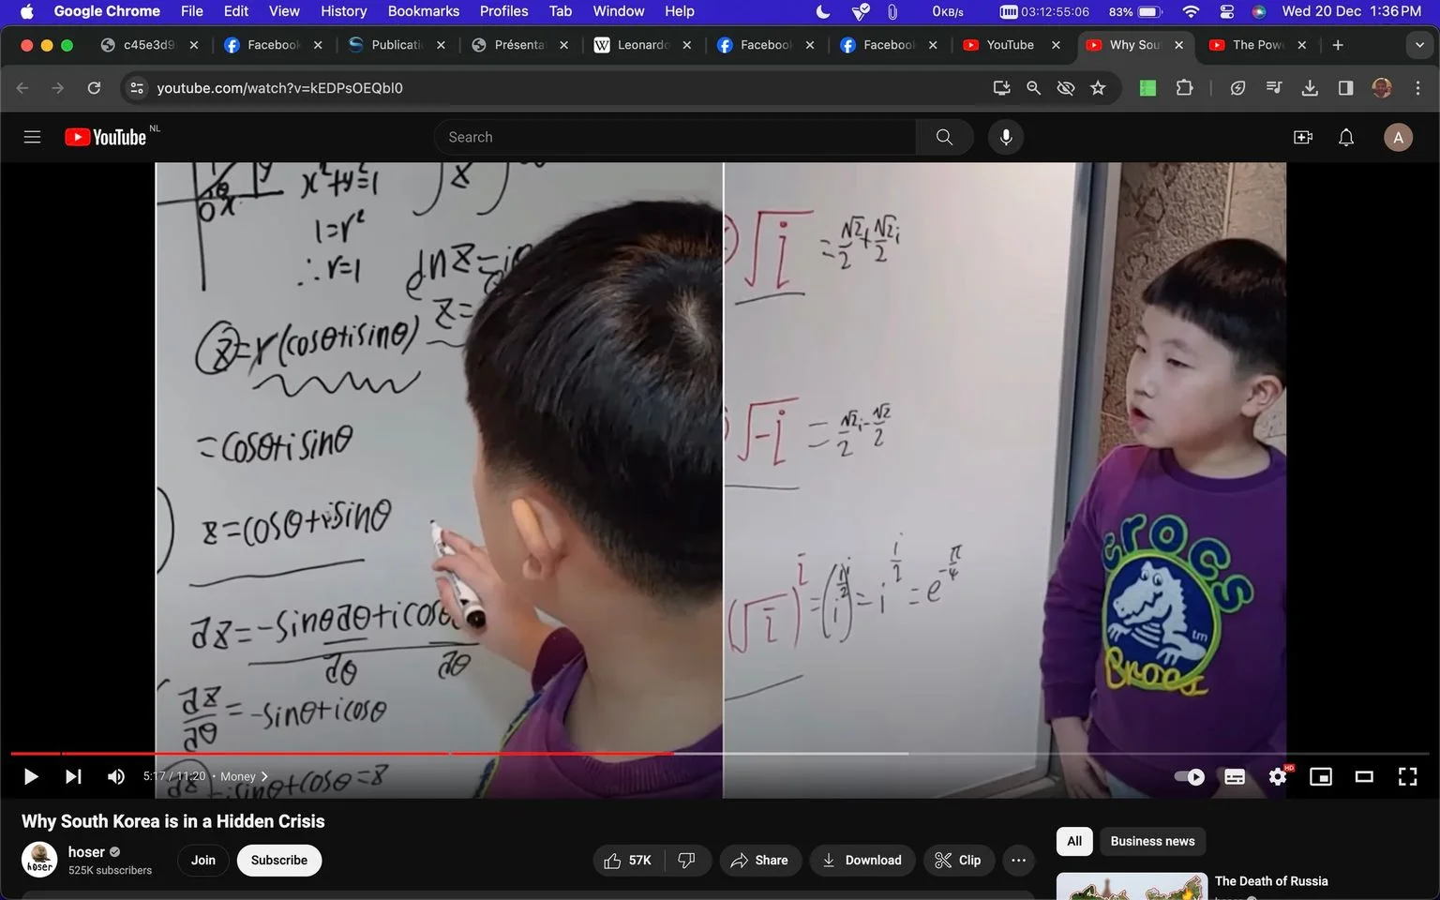Switch to theater mode view
Screen dimensions: 1440x900
1364,776
